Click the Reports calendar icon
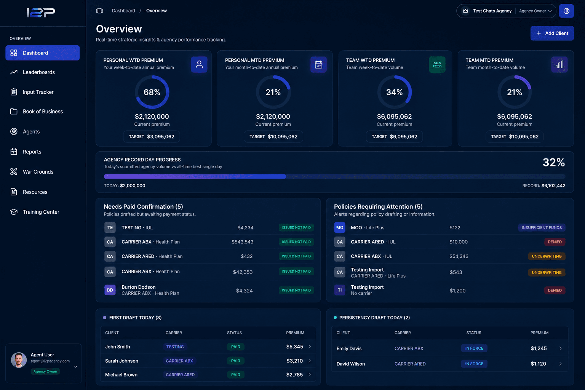The image size is (585, 390). (x=14, y=152)
